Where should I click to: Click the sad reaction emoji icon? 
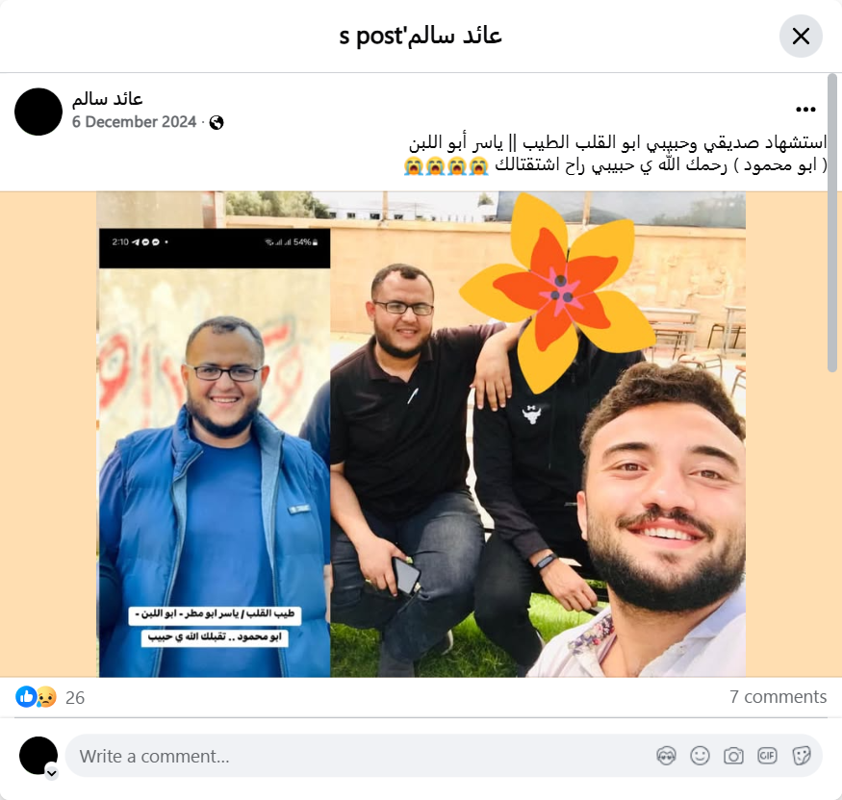click(46, 697)
